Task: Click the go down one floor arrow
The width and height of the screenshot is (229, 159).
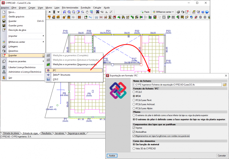Action: click(x=58, y=12)
